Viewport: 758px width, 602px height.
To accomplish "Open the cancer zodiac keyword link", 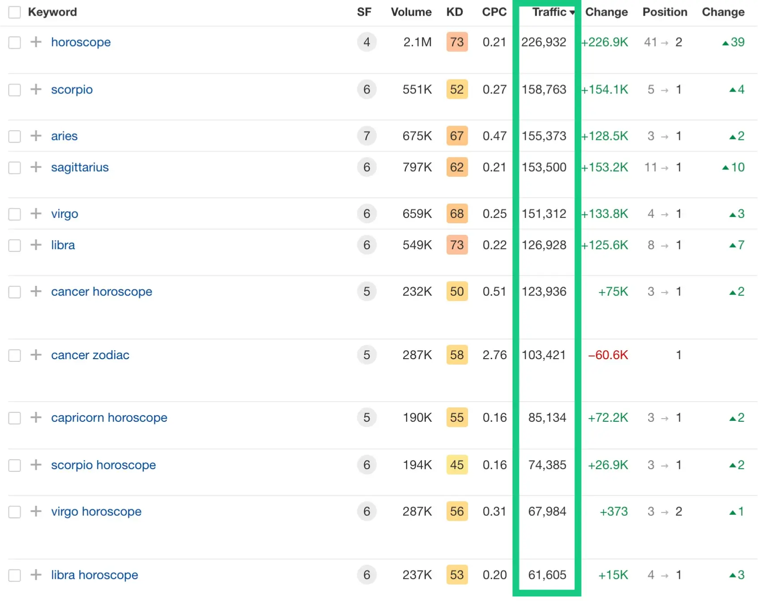I will point(90,355).
